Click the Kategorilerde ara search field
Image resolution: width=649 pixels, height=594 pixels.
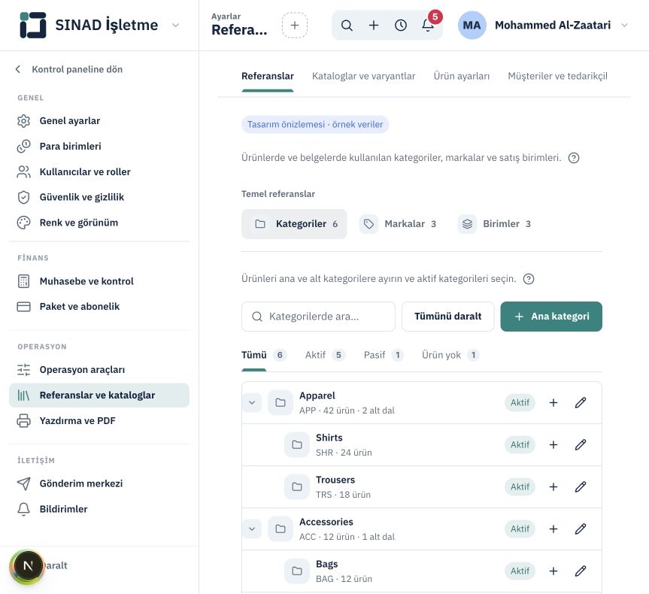point(318,317)
